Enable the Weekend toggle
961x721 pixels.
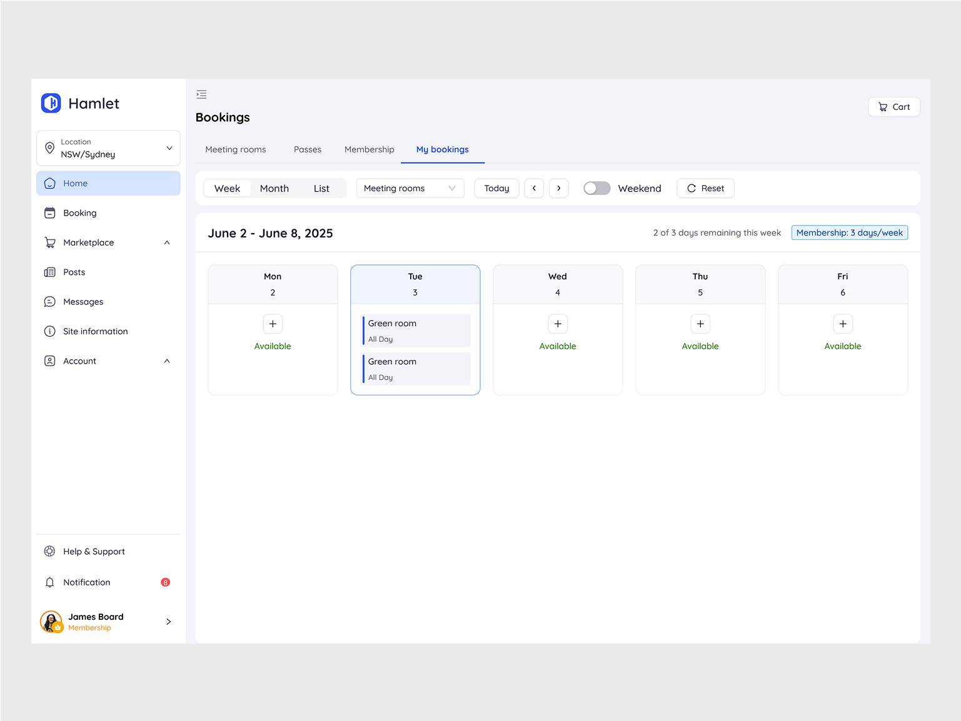pyautogui.click(x=596, y=187)
